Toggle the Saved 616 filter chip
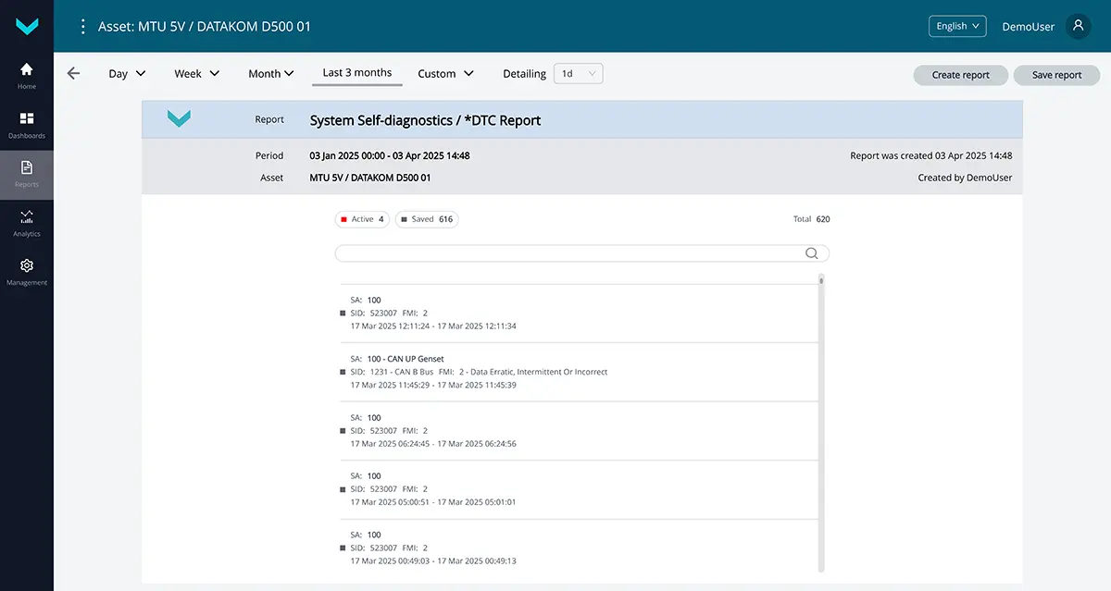The image size is (1111, 591). pyautogui.click(x=427, y=219)
